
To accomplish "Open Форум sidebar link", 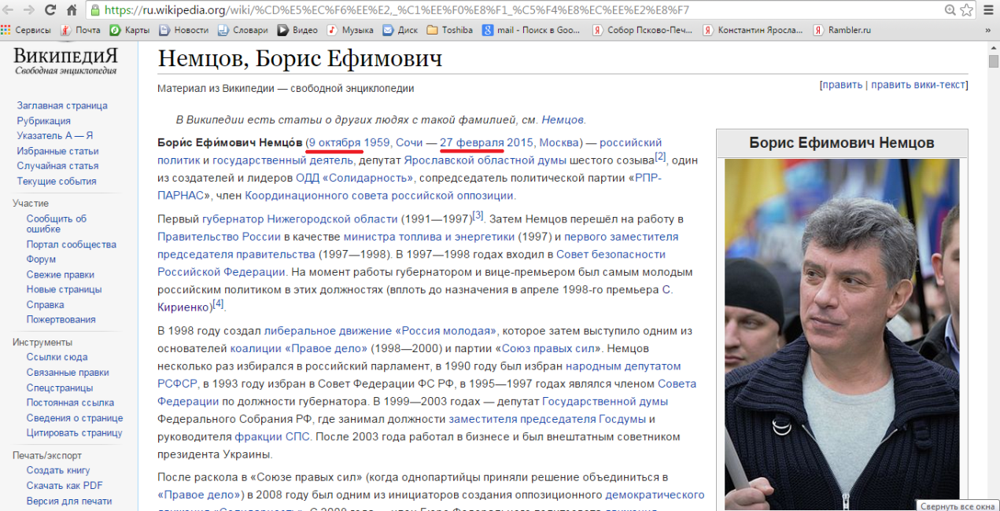I will coord(41,259).
